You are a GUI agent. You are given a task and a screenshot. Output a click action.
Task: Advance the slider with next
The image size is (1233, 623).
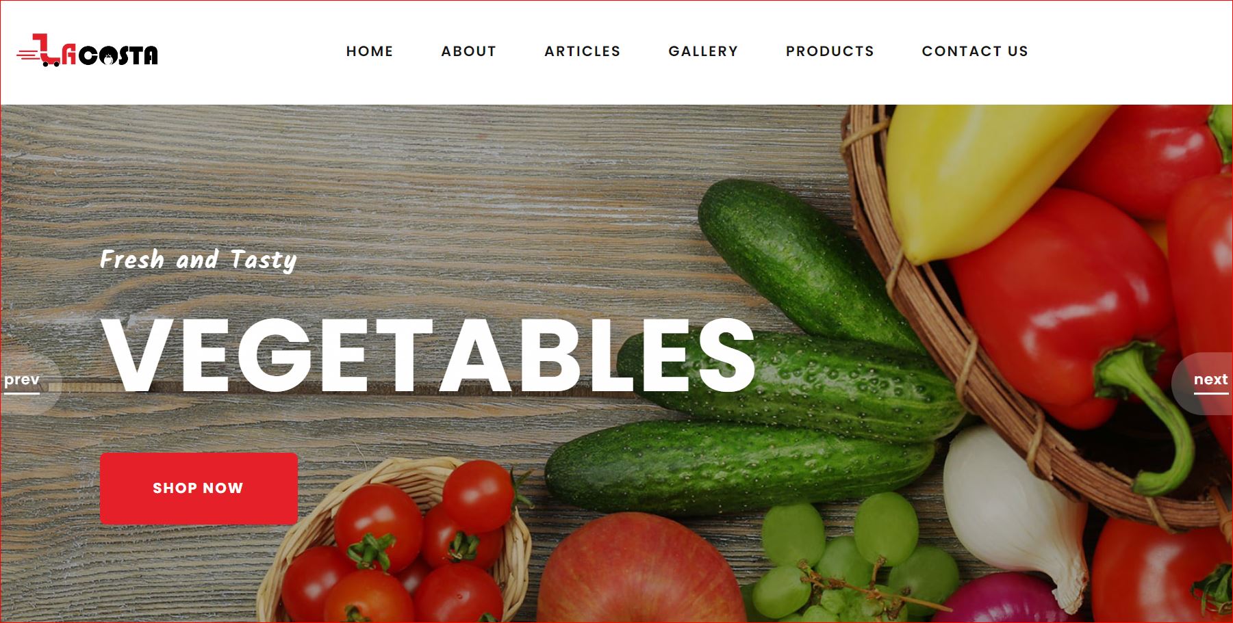pyautogui.click(x=1210, y=380)
